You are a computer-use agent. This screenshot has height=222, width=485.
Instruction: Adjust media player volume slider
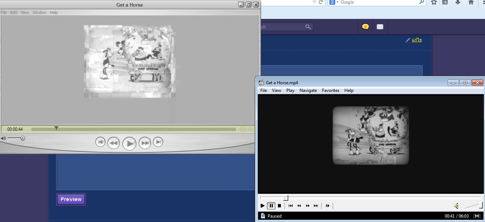point(473,206)
